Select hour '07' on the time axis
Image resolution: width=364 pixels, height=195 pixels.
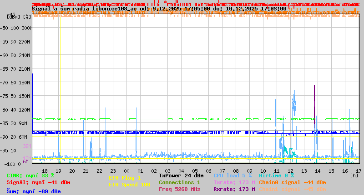222,171
